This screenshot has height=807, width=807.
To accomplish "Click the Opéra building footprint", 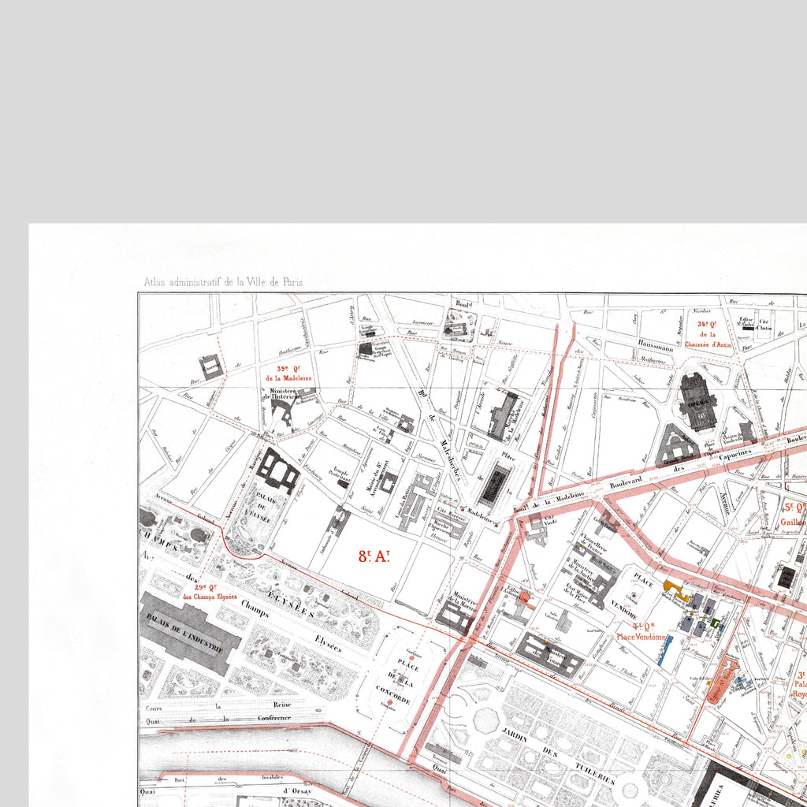I will click(698, 401).
